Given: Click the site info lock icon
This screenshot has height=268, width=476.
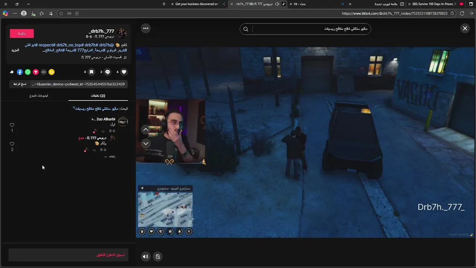Looking at the screenshot, I should point(452,13).
